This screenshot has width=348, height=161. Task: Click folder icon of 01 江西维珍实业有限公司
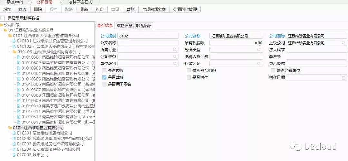tap(5, 30)
